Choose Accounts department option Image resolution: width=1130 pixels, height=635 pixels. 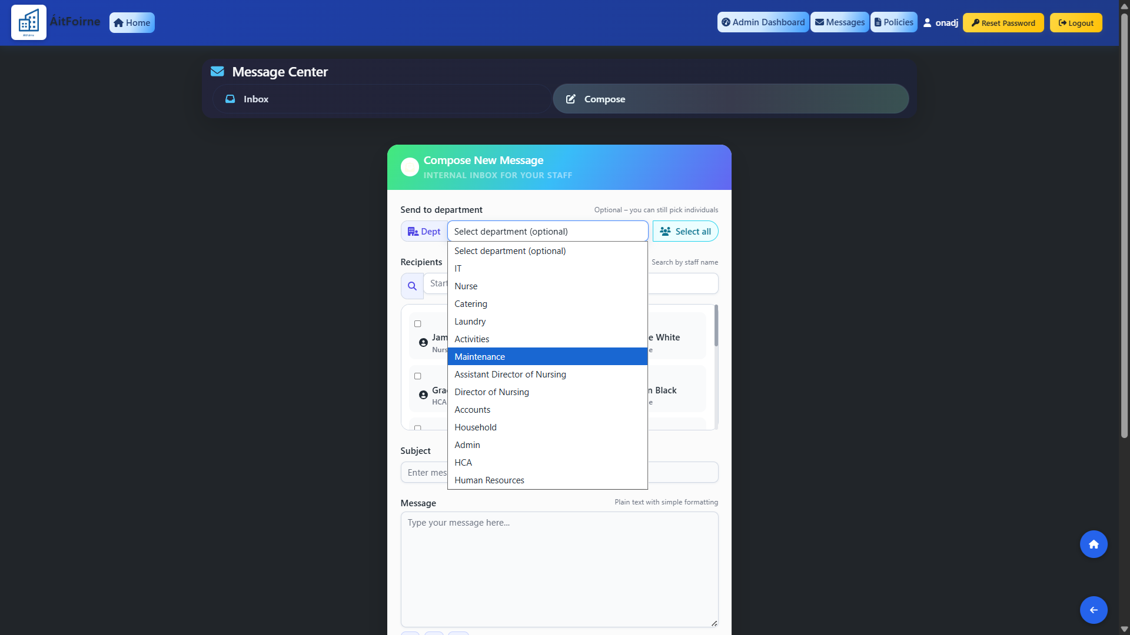click(547, 410)
